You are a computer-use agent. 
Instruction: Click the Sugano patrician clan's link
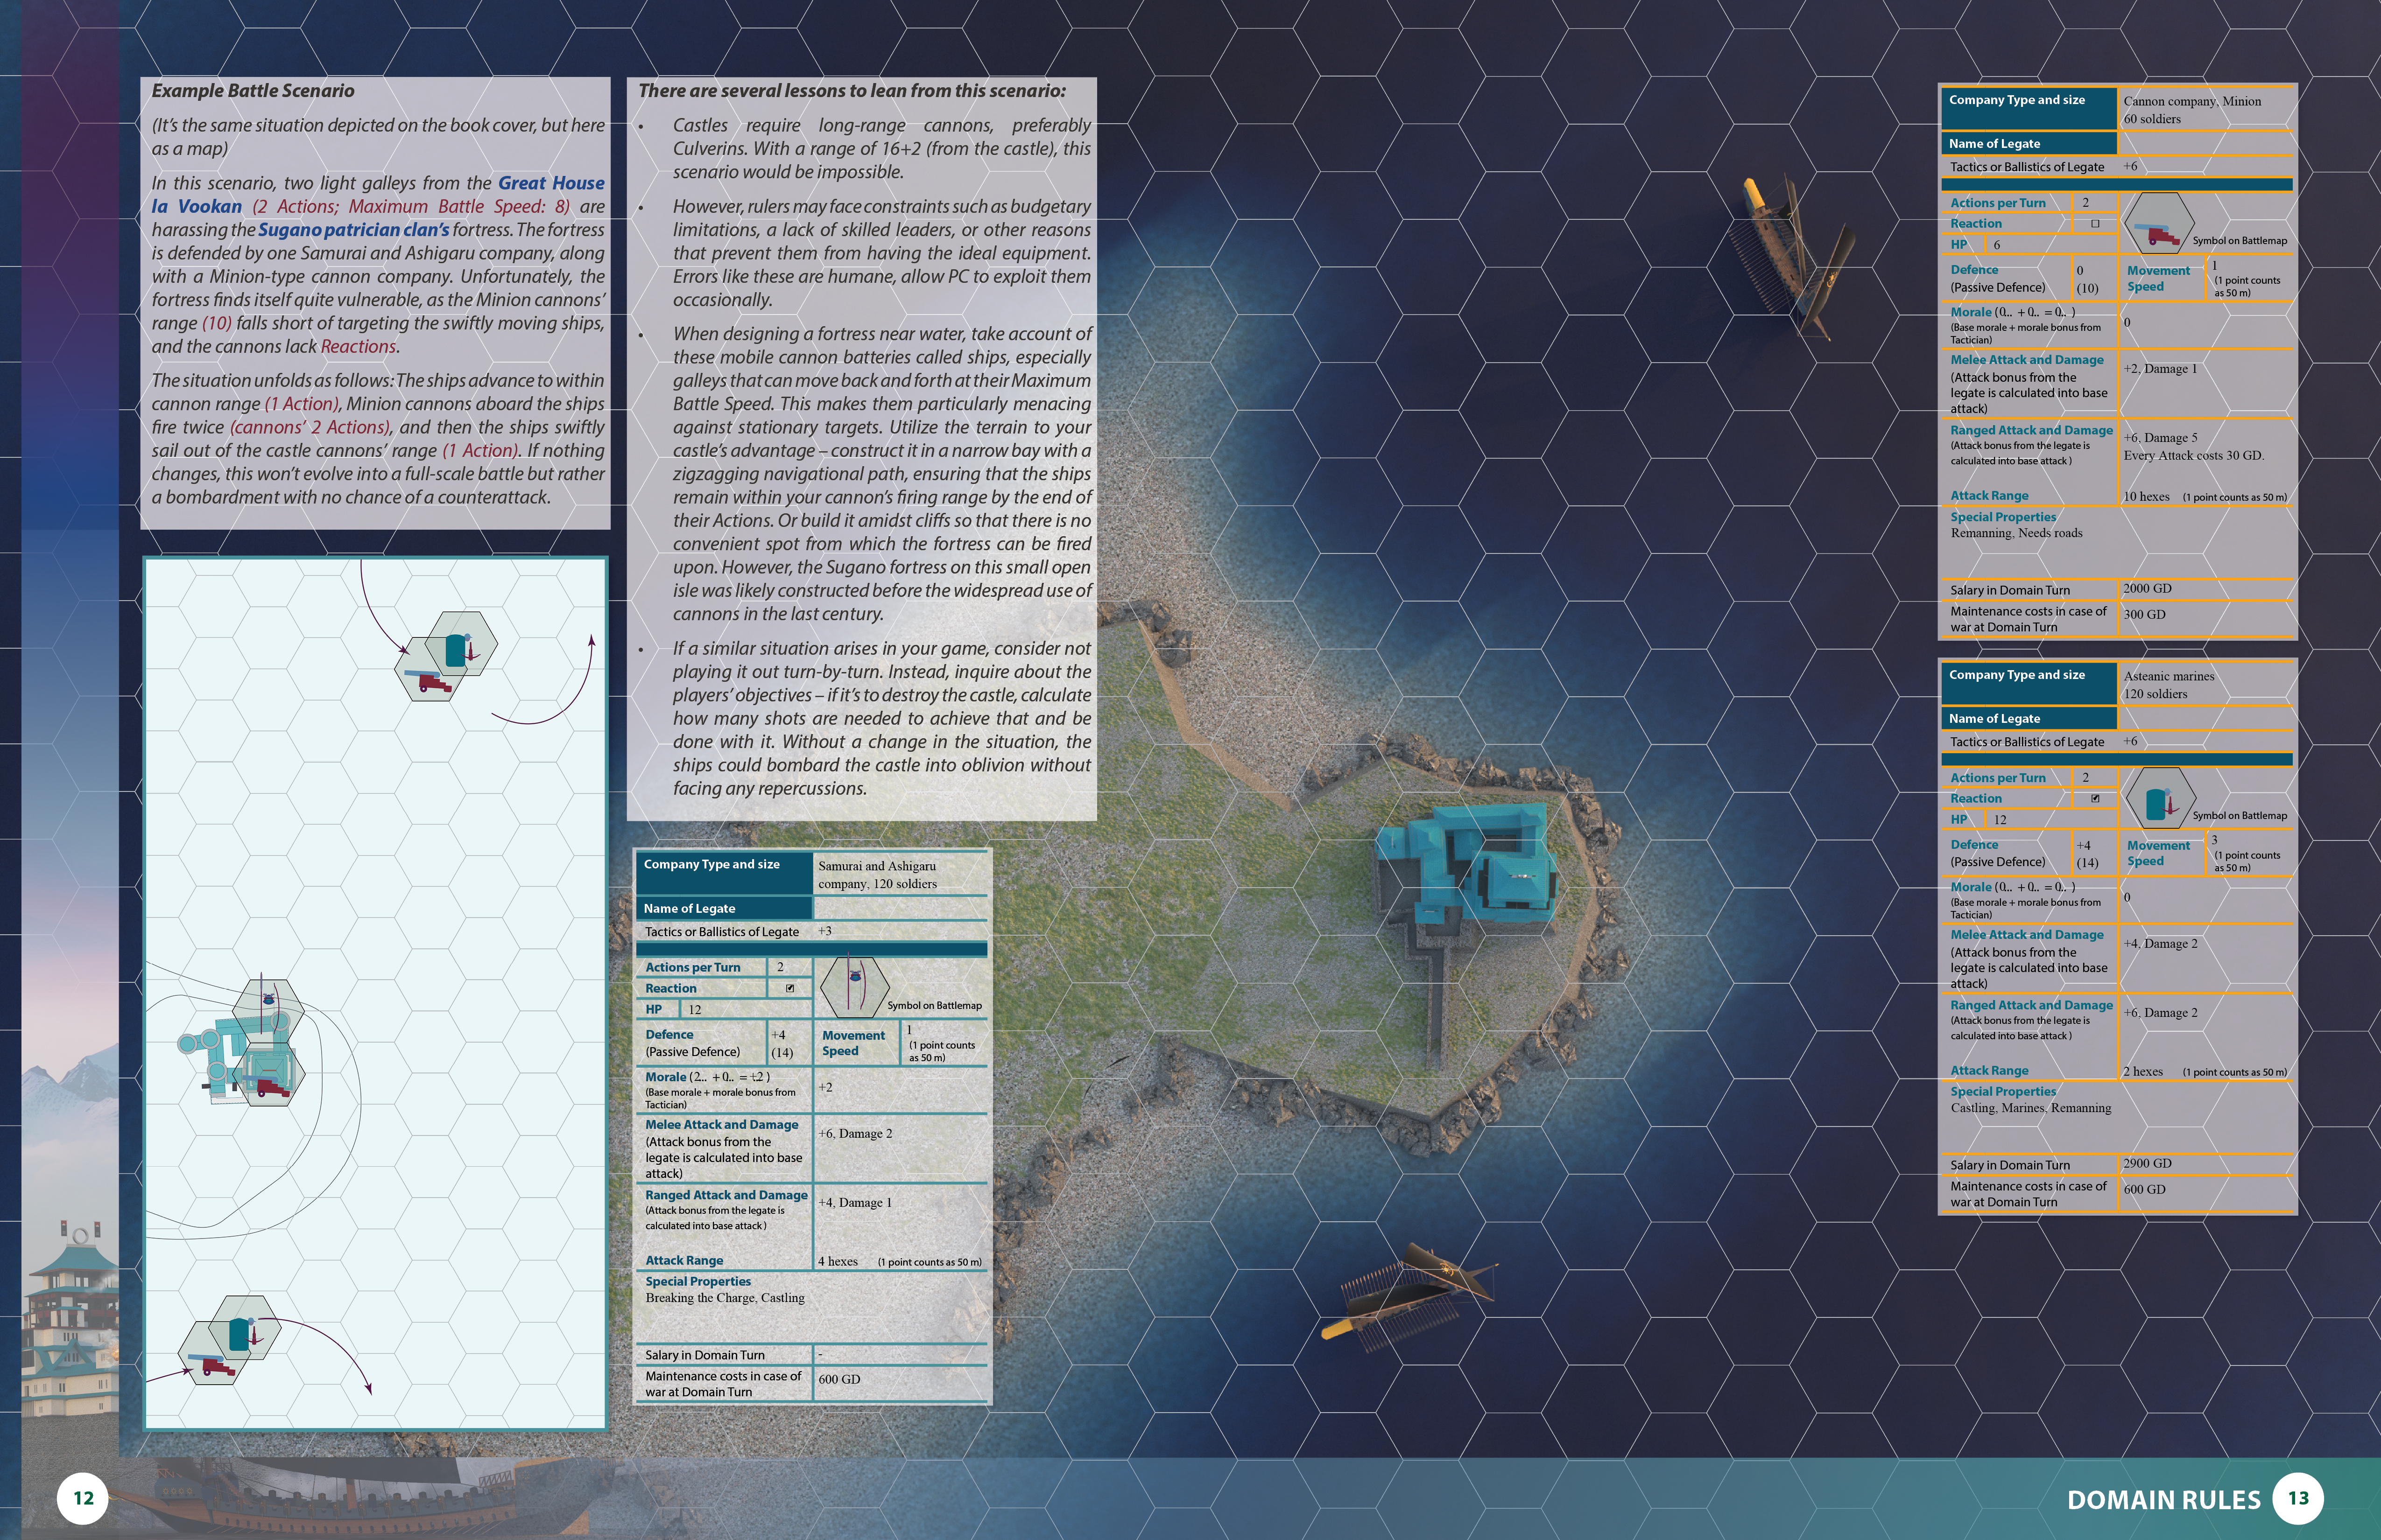[x=353, y=230]
